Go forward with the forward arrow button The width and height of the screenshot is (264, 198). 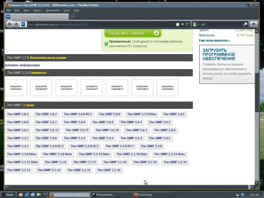click(16, 24)
